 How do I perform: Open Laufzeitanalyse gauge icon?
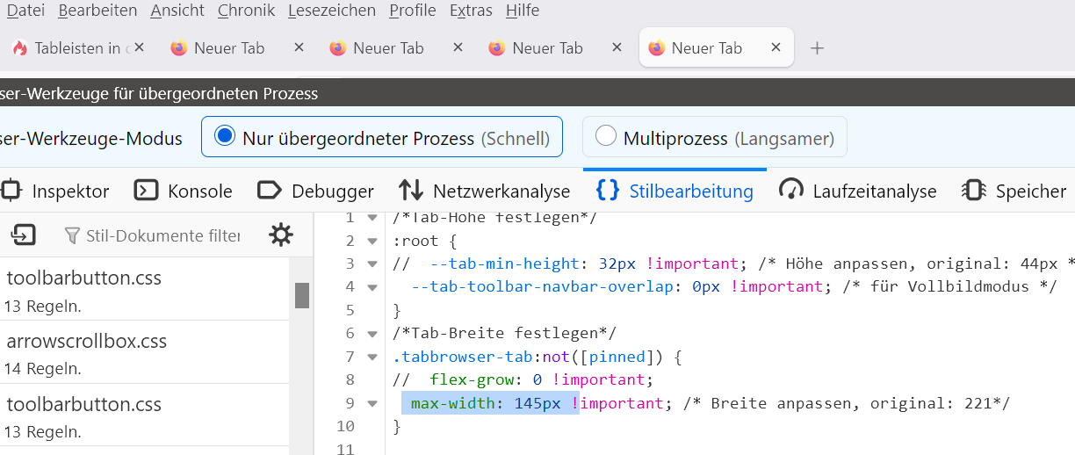click(x=791, y=191)
